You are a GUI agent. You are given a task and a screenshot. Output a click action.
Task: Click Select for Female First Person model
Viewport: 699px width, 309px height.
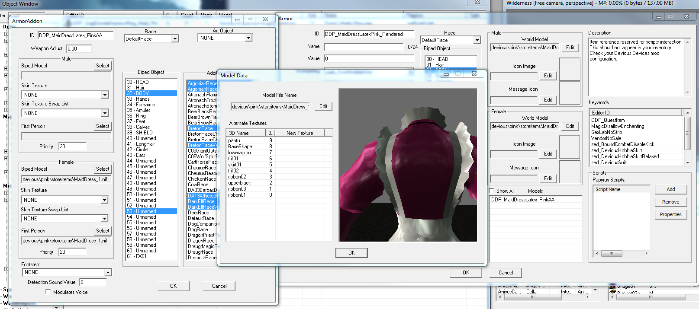(x=103, y=231)
